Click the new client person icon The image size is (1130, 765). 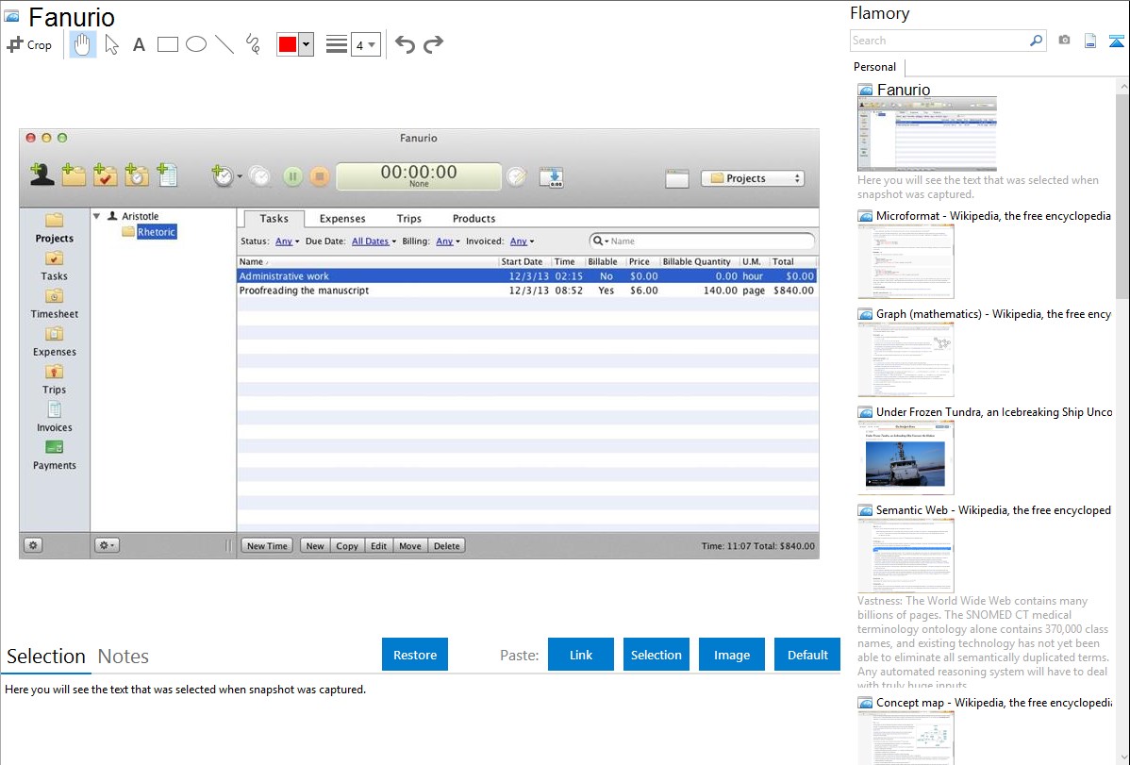pyautogui.click(x=42, y=175)
